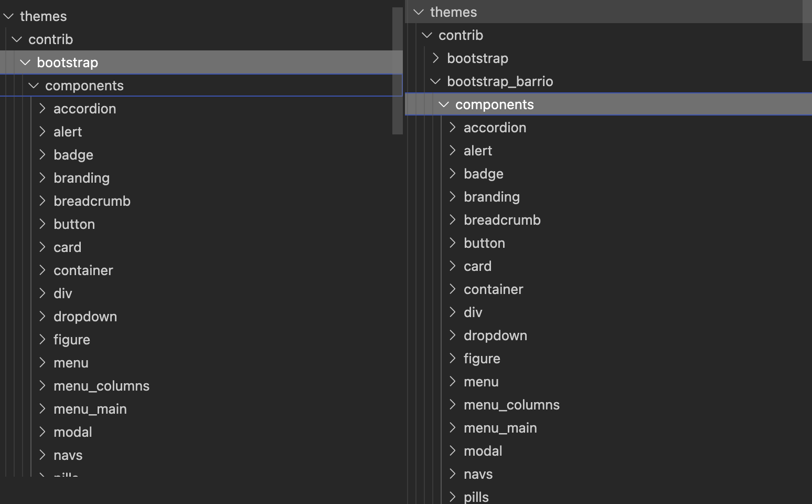Select dropdown folder in right panel
The width and height of the screenshot is (812, 504).
click(x=495, y=335)
